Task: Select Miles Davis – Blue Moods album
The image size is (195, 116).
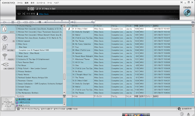Action: pos(29,53)
